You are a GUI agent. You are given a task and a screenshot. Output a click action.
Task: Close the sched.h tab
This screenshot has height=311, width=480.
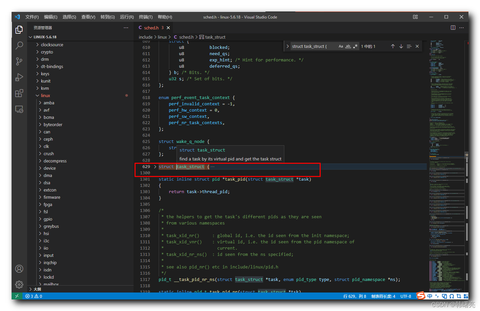168,28
